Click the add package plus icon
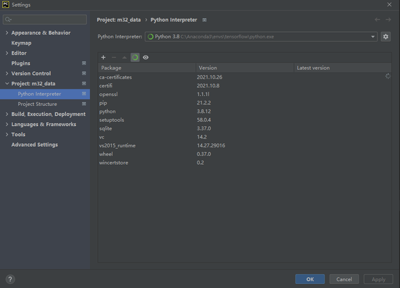This screenshot has width=400, height=288. click(103, 57)
